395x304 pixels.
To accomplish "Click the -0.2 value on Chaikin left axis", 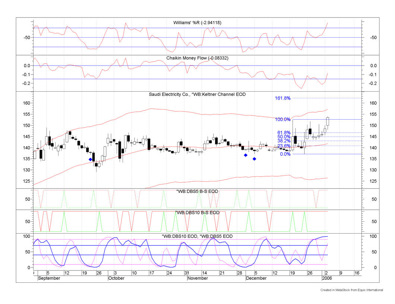I will (26, 83).
